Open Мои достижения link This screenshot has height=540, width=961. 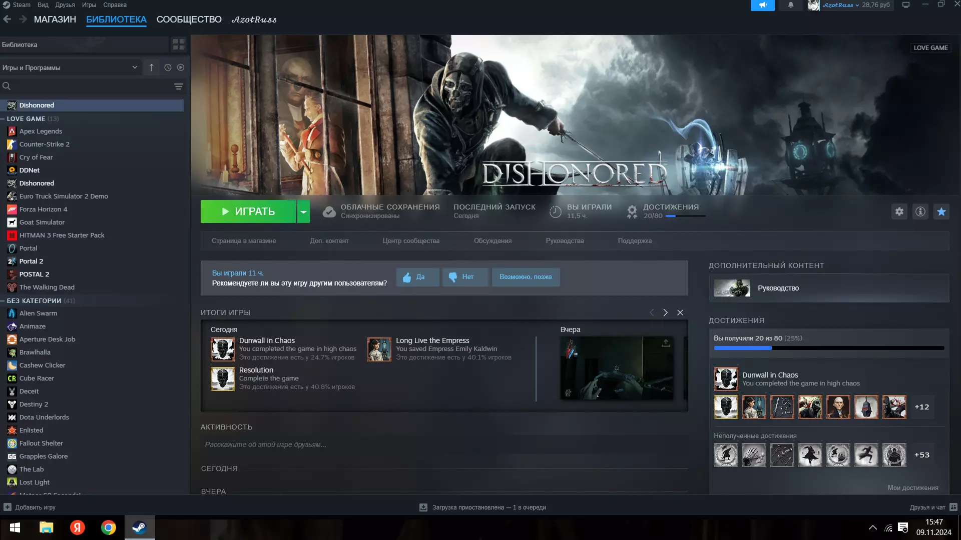(x=912, y=487)
